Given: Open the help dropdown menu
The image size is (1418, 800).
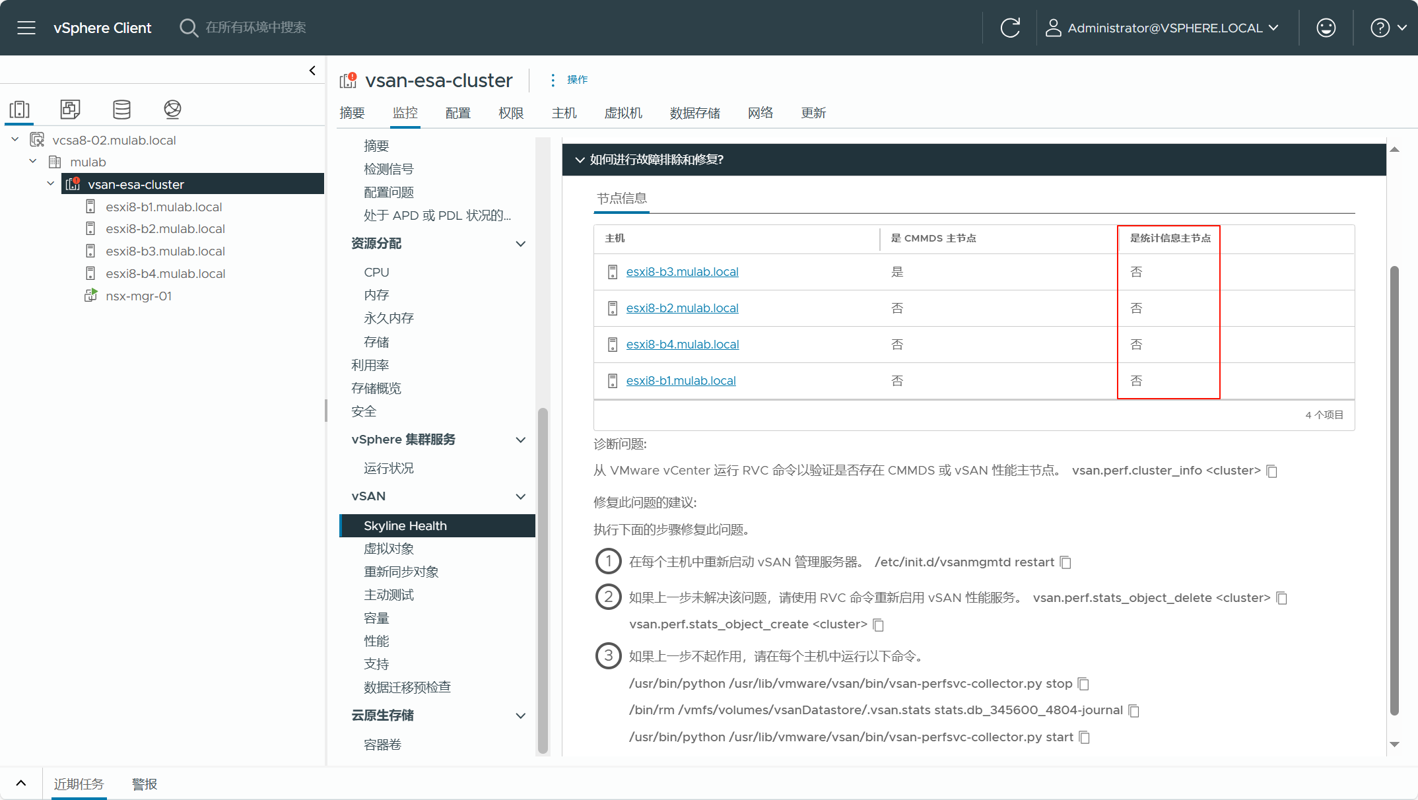Looking at the screenshot, I should point(1388,28).
